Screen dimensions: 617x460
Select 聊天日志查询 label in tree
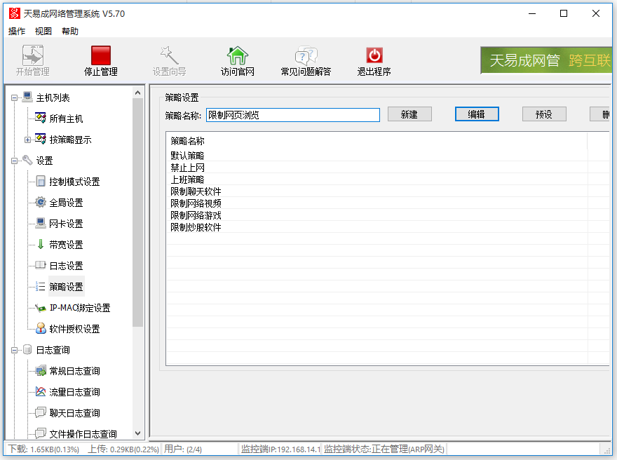coord(74,413)
